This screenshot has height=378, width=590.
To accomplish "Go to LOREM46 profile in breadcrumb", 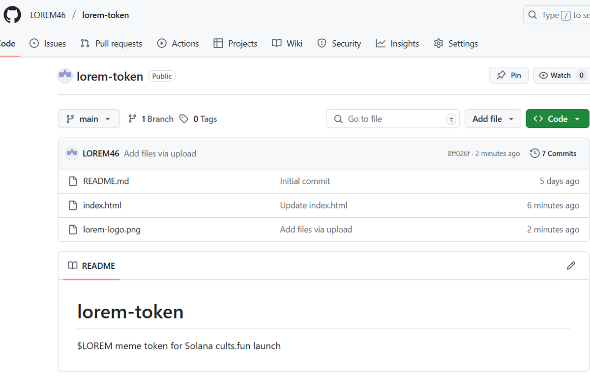I will point(48,15).
